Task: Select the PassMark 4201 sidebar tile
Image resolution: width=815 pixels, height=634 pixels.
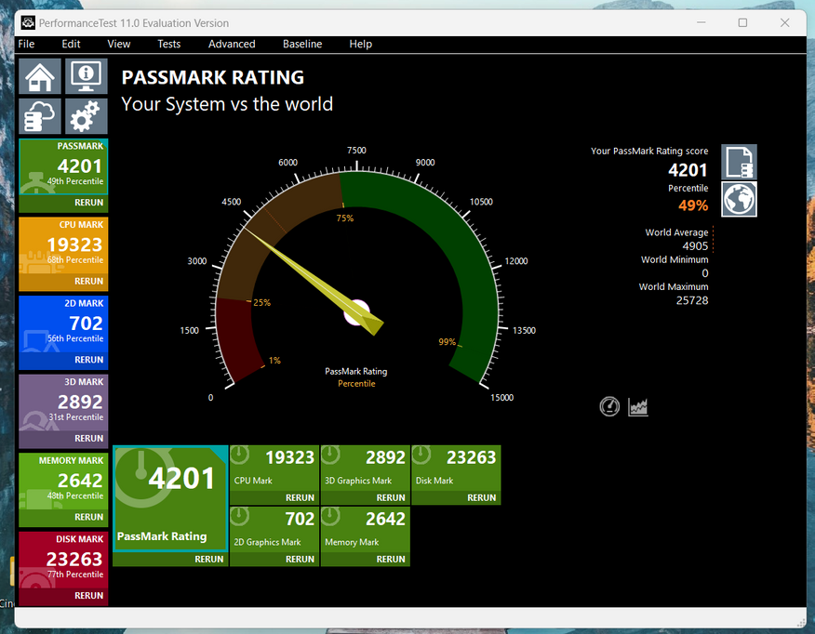Action: click(63, 166)
